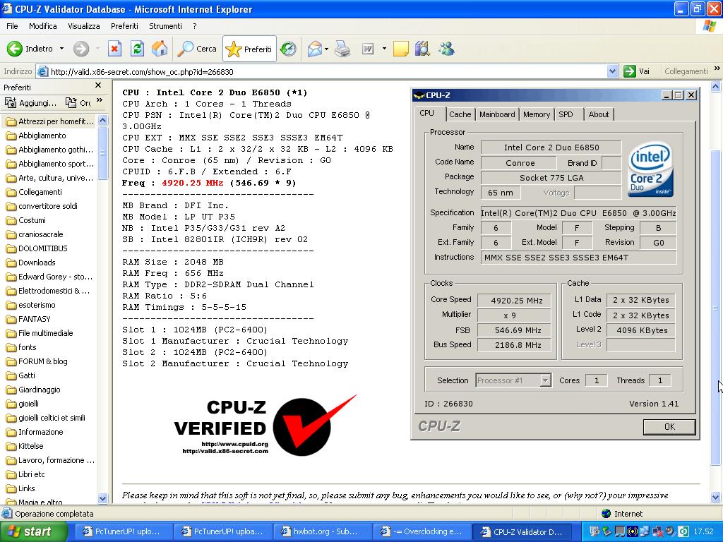Open the Messenger people icon
This screenshot has height=542, width=723.
click(446, 49)
